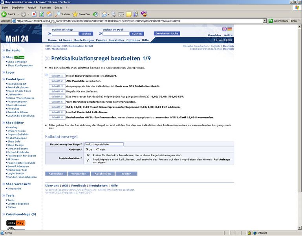Viewport: 302px width, 236px height.
Task: Click the Messenger toolbar icon
Action: pyautogui.click(x=144, y=14)
